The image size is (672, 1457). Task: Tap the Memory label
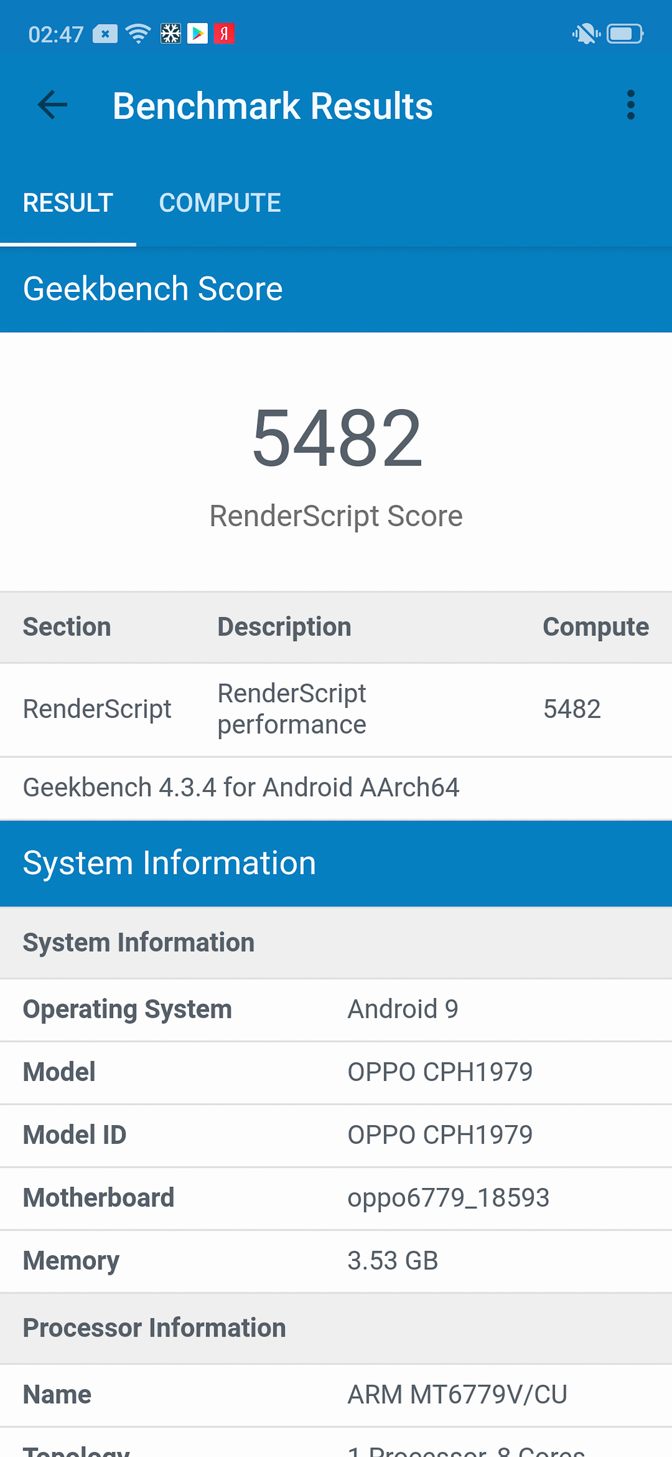(71, 1261)
